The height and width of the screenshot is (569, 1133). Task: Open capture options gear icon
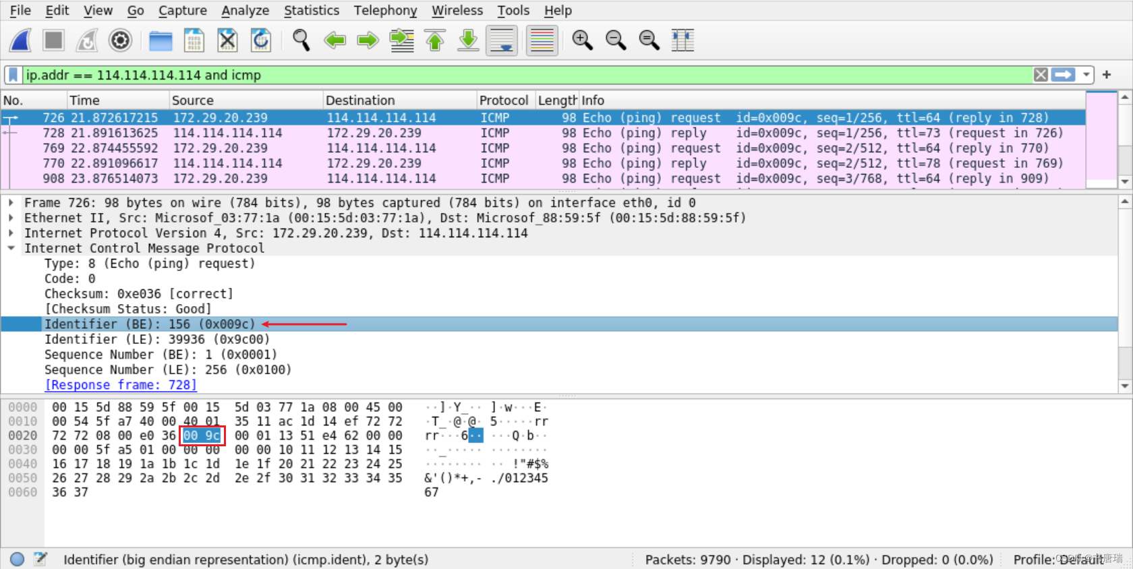tap(120, 40)
